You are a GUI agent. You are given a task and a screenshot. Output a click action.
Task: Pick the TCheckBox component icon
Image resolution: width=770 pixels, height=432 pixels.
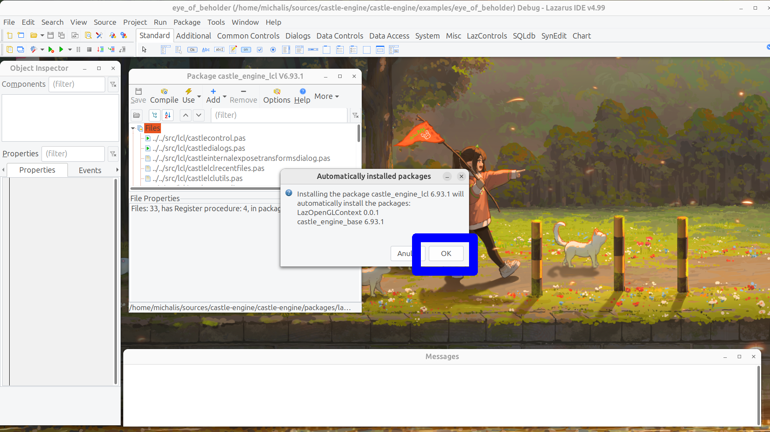click(259, 49)
